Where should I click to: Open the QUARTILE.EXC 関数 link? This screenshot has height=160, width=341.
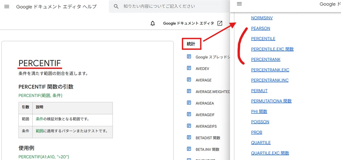pyautogui.click(x=270, y=153)
